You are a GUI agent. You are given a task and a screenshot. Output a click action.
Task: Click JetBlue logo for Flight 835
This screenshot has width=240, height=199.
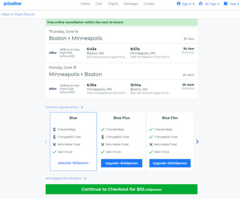(53, 53)
